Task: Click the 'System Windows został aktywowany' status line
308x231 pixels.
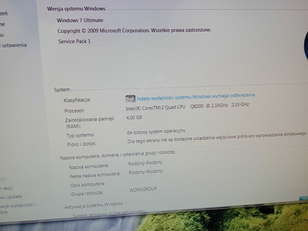Action: [x=109, y=214]
